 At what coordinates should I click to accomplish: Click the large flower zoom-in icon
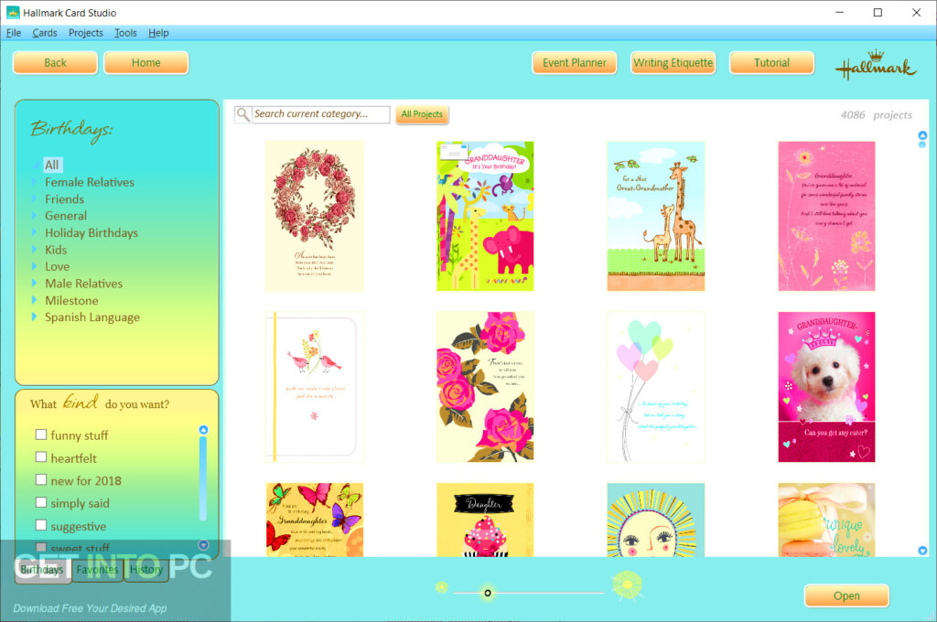[x=627, y=585]
